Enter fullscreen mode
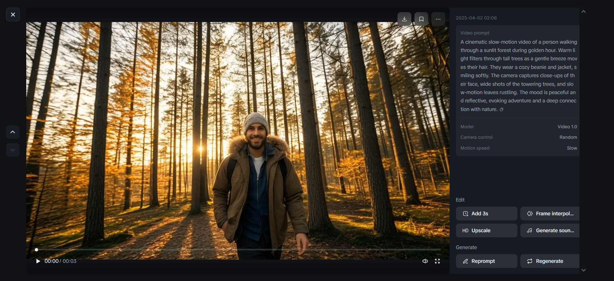 pos(437,261)
